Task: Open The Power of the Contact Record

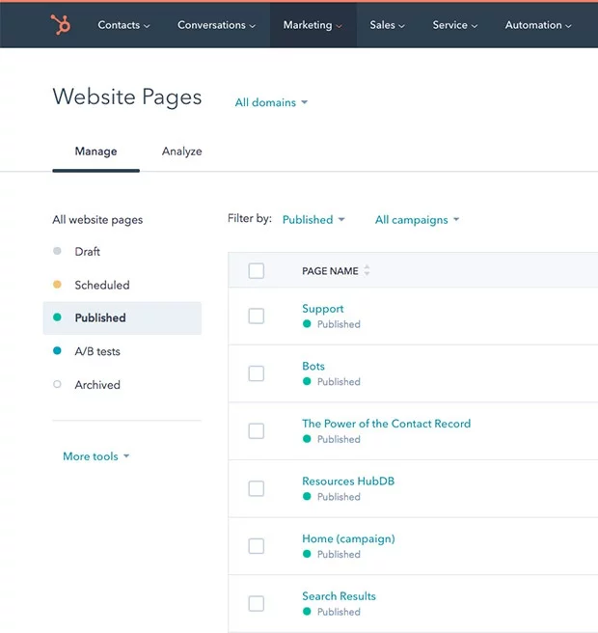Action: click(386, 424)
